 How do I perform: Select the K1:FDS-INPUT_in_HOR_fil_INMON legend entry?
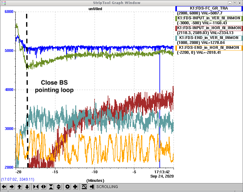pyautogui.click(x=209, y=28)
